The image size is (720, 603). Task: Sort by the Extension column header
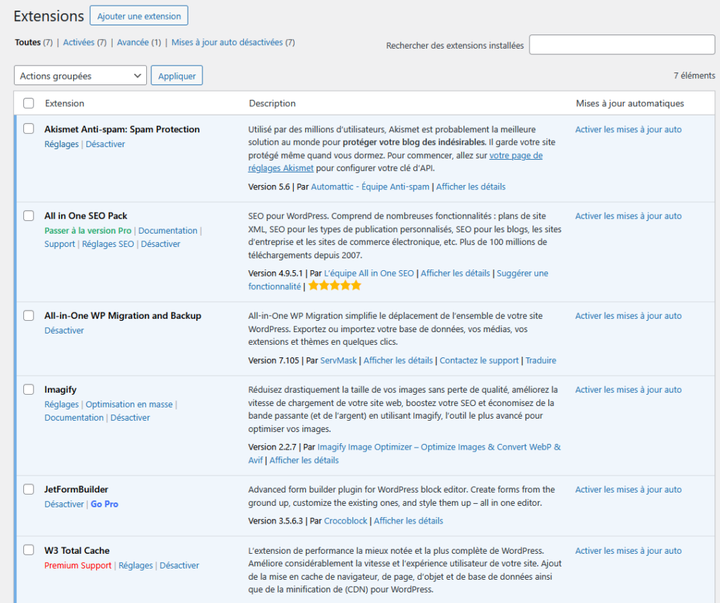[64, 103]
